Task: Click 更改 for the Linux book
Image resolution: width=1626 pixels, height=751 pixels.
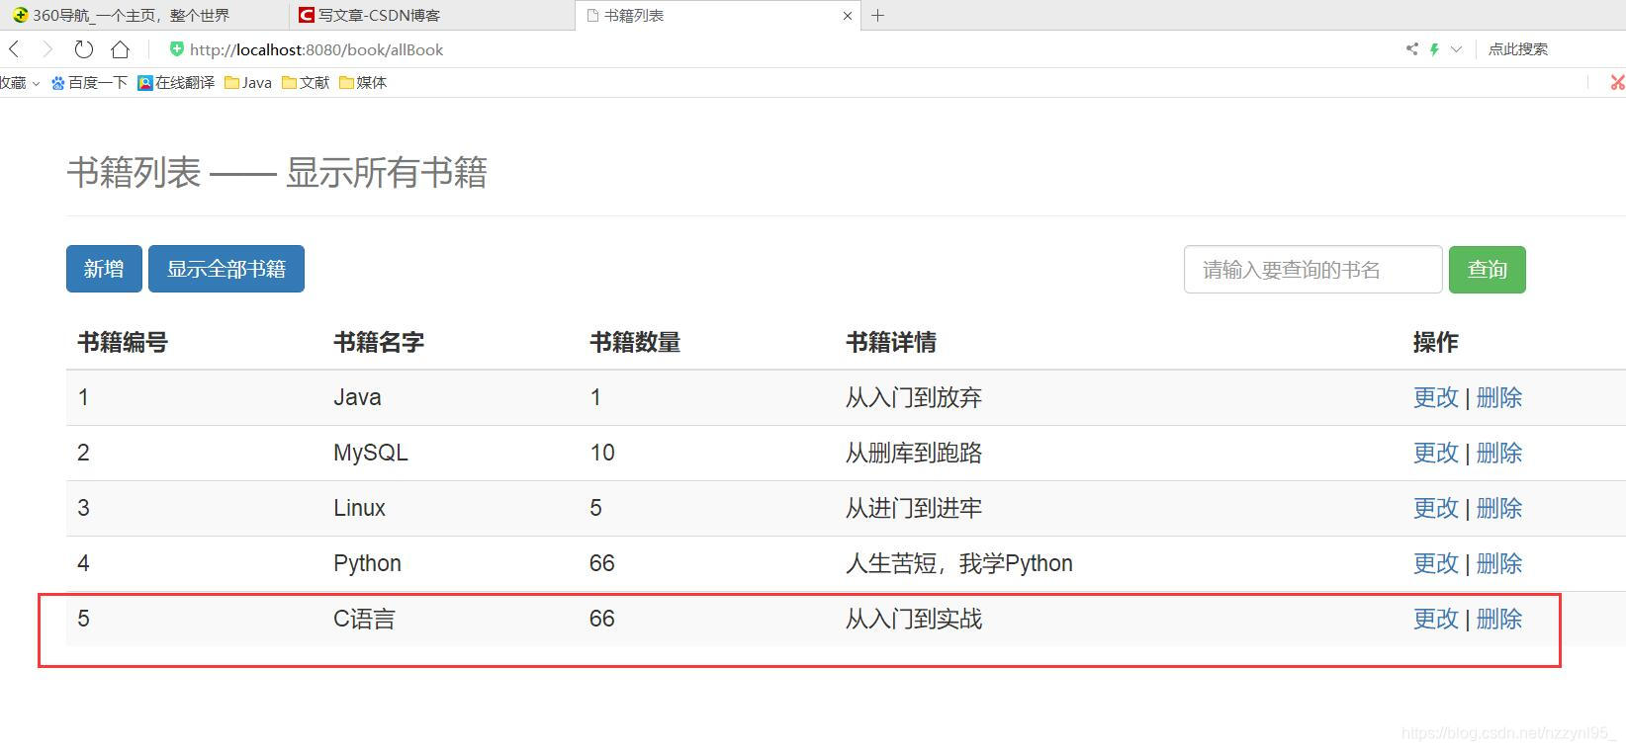Action: (x=1435, y=508)
